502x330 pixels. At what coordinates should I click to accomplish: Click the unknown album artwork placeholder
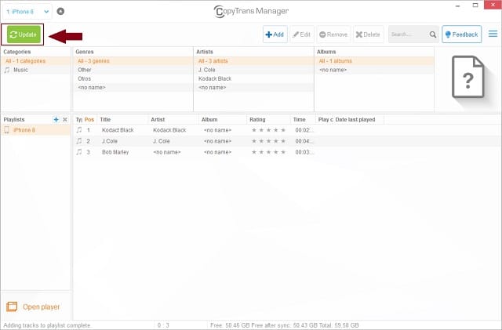pos(467,77)
